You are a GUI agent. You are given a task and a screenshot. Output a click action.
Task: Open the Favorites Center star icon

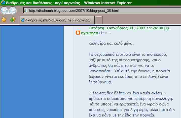(x=4, y=20)
